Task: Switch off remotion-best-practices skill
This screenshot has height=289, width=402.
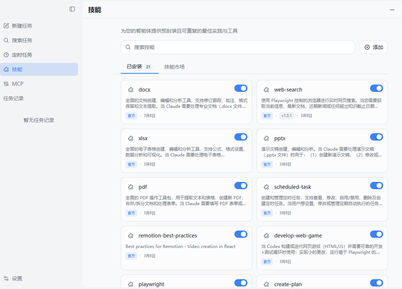Action: click(241, 234)
